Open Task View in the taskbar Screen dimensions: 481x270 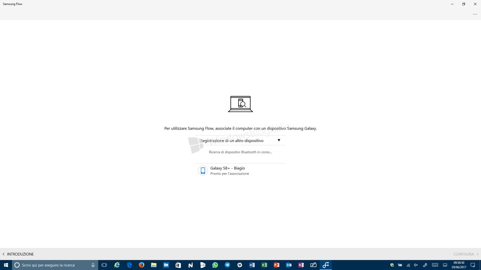point(104,265)
